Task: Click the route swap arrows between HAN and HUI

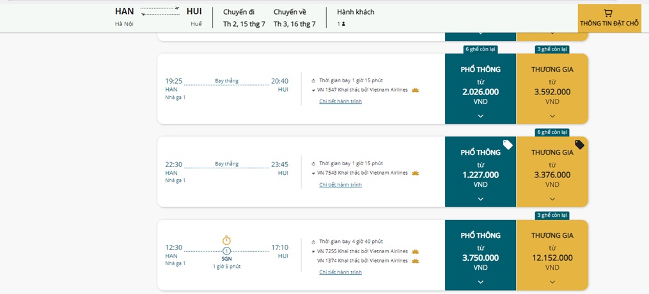Action: pyautogui.click(x=160, y=11)
